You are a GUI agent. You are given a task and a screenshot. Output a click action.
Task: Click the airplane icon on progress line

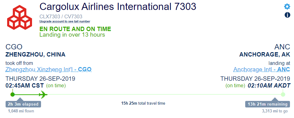tap(43, 94)
